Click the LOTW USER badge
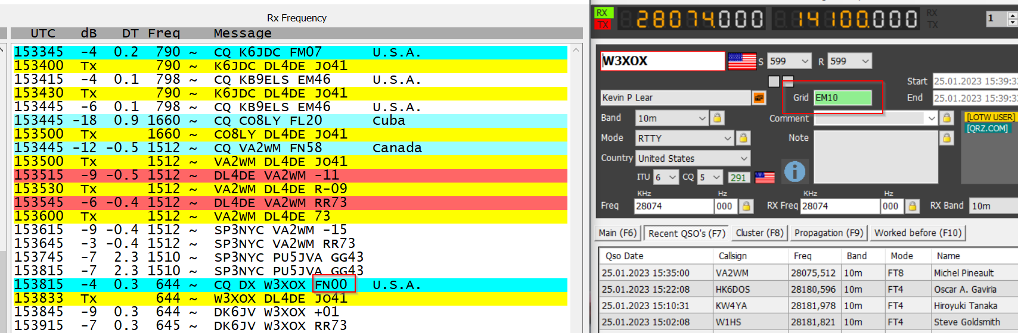This screenshot has height=333, width=1018. click(x=990, y=117)
